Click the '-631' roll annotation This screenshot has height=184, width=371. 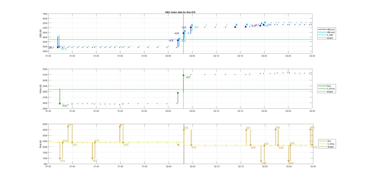point(75,145)
